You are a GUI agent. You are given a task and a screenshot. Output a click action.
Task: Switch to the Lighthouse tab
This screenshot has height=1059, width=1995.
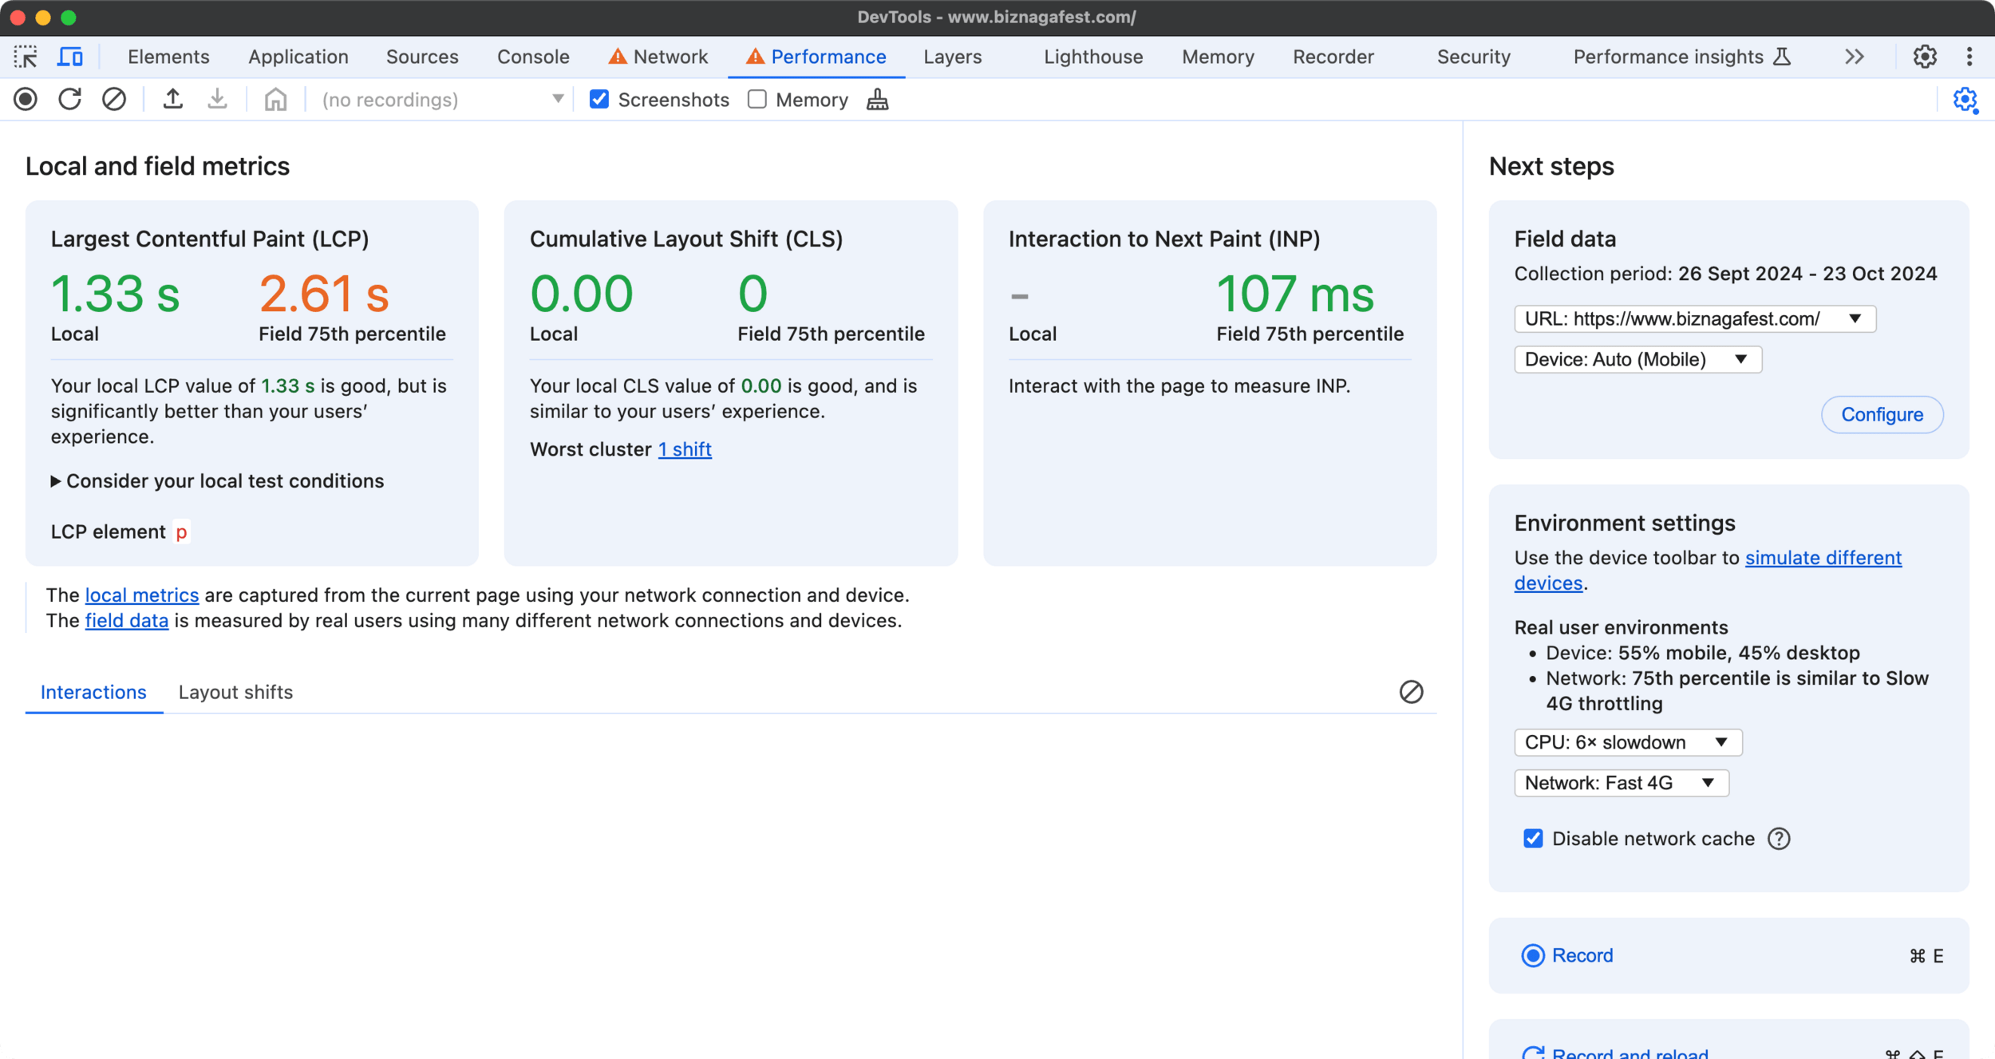(1092, 57)
